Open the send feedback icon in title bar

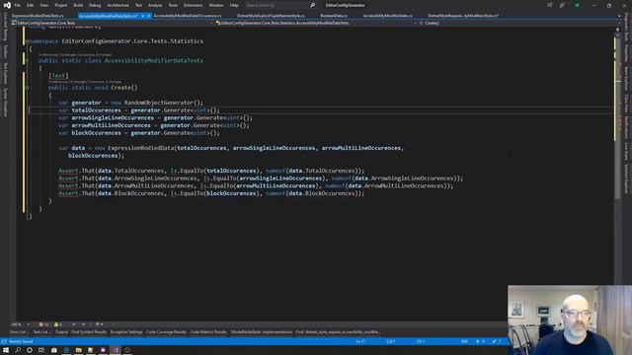(562, 5)
